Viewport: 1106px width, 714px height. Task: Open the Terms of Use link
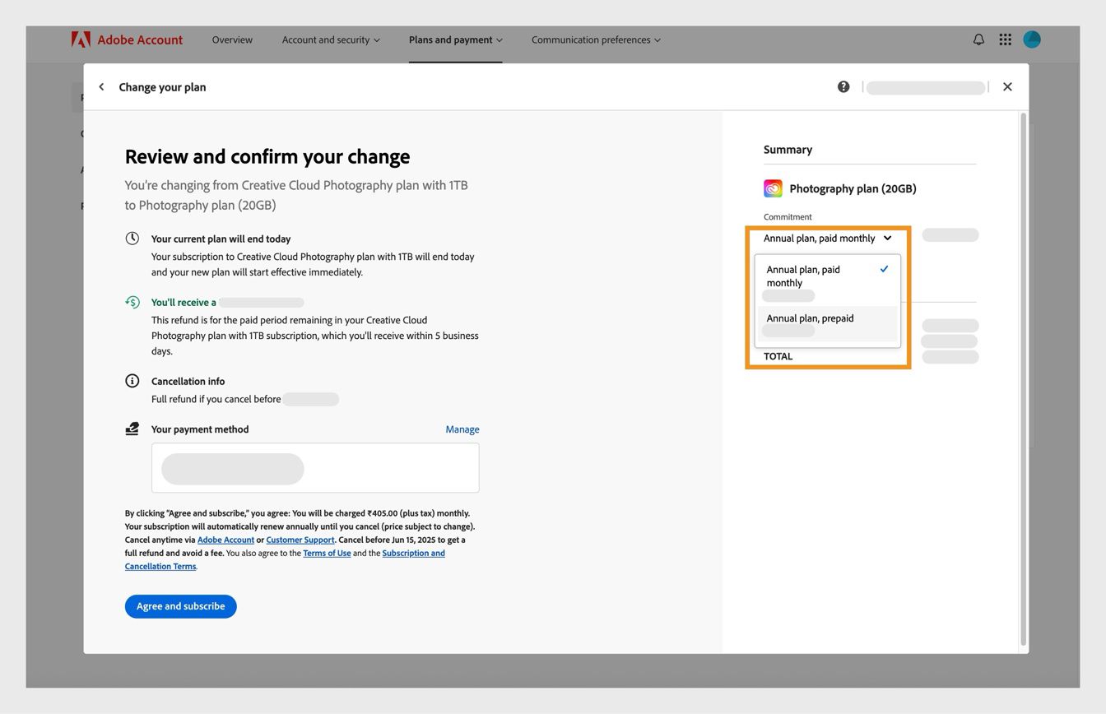[x=327, y=553]
